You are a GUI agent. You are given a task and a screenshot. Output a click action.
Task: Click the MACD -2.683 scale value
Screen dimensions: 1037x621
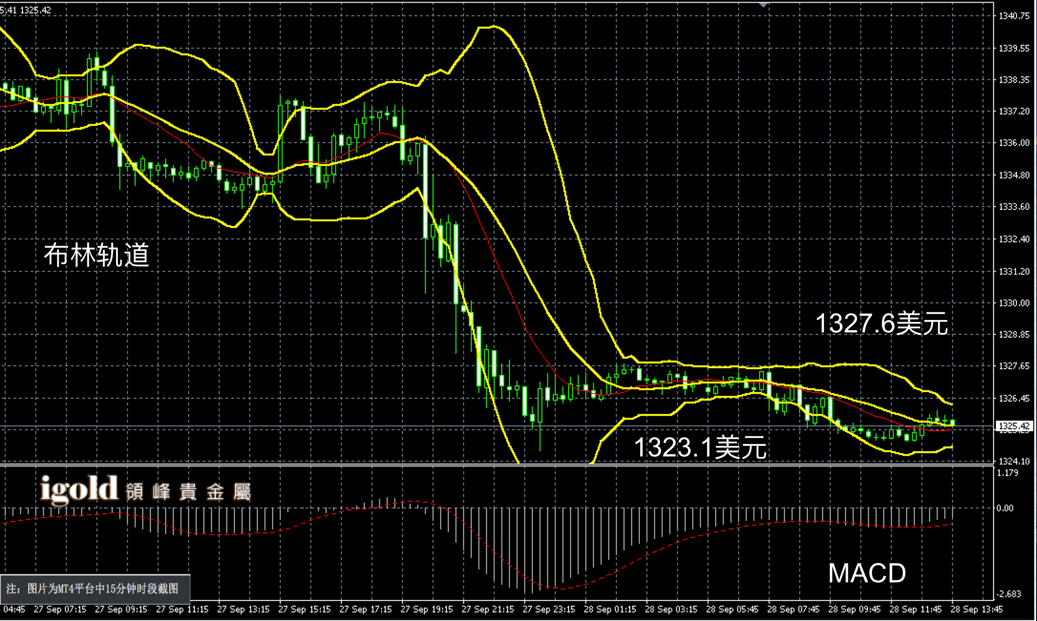pyautogui.click(x=1008, y=594)
